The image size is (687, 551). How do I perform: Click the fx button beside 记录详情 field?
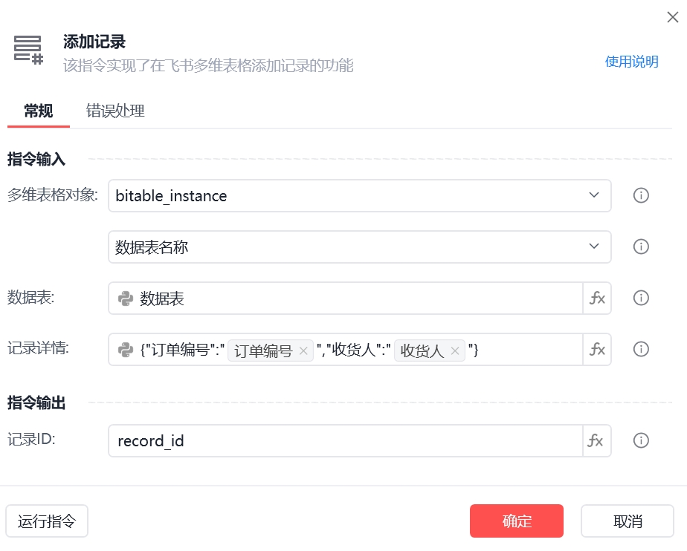click(597, 350)
